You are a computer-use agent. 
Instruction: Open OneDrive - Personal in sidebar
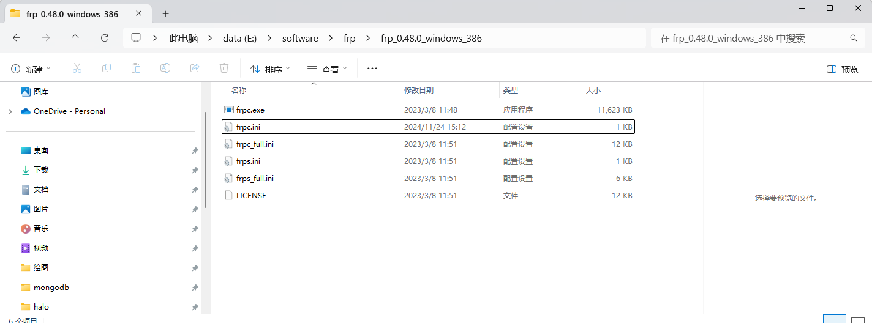(69, 111)
